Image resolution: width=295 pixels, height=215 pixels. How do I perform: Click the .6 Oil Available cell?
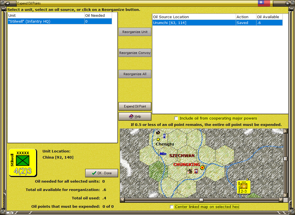click(x=269, y=23)
